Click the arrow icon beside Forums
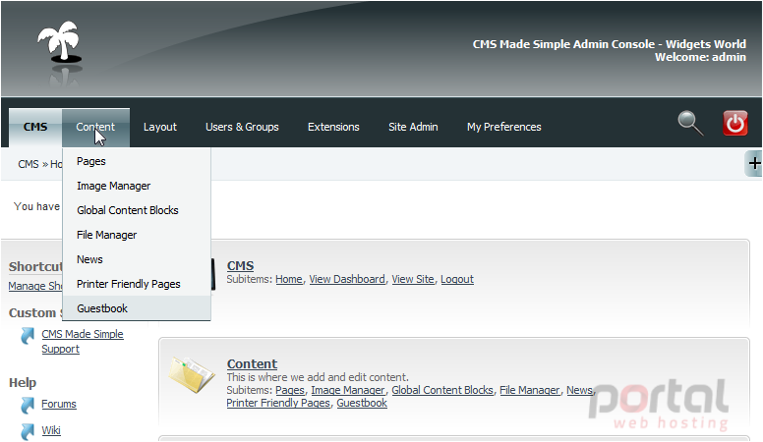The image size is (763, 442). point(28,405)
